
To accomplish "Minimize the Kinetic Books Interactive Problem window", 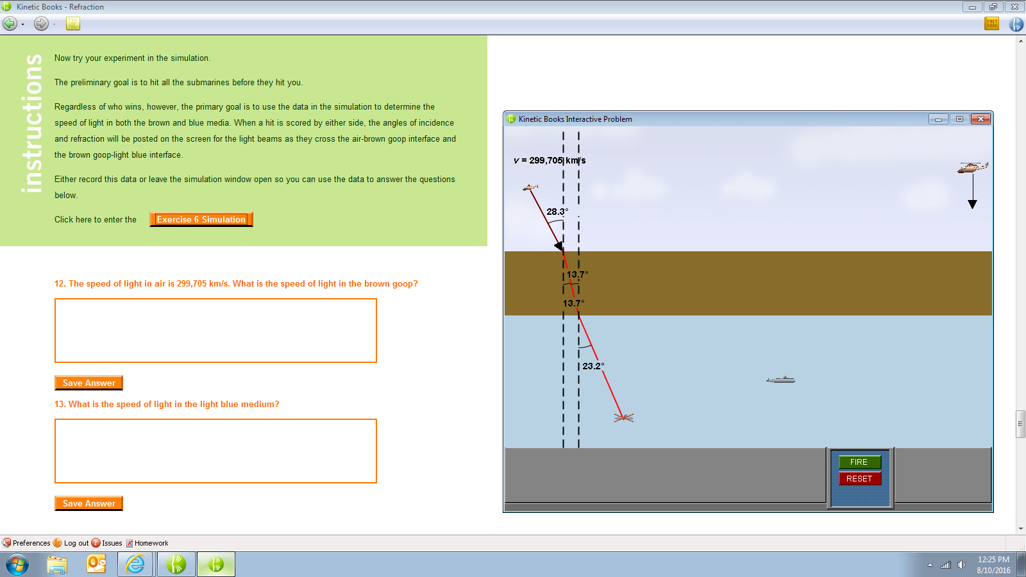I will pyautogui.click(x=938, y=119).
